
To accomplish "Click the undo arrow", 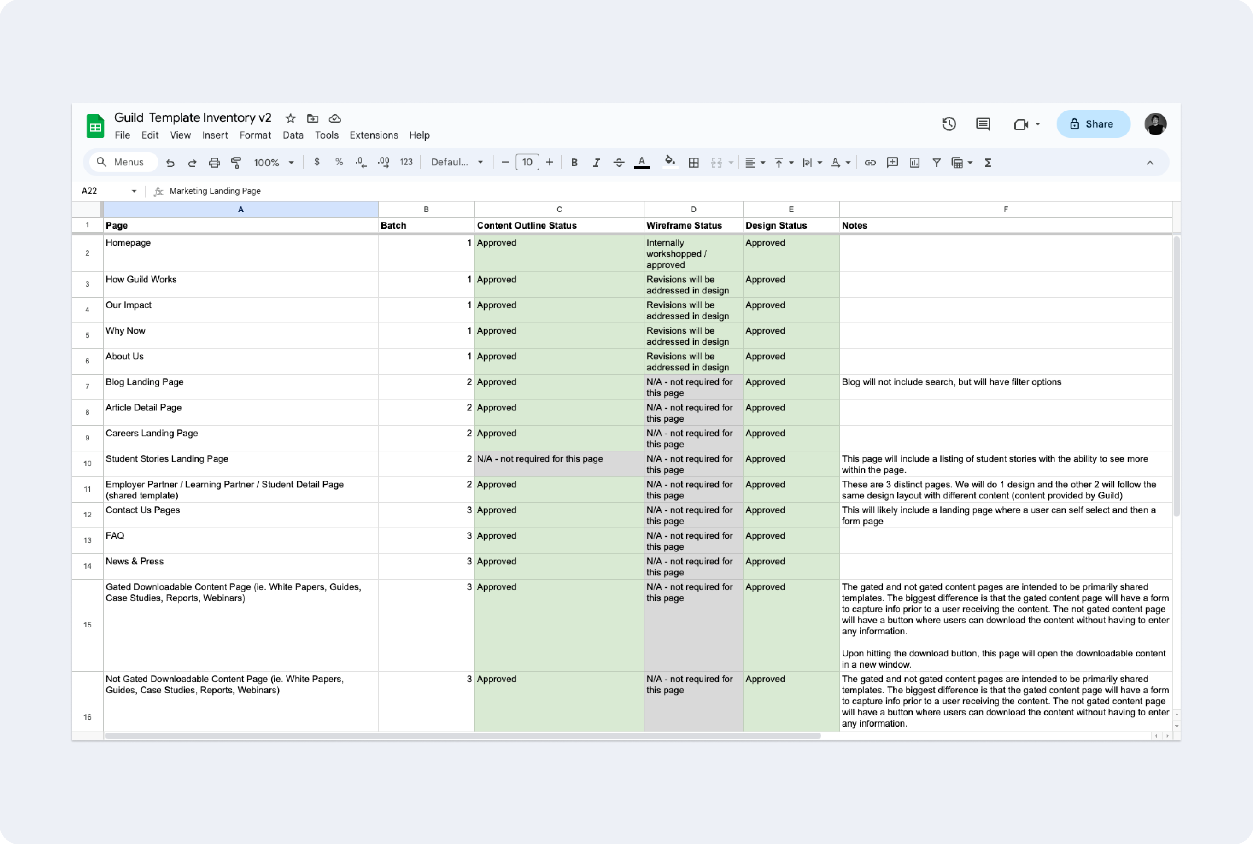I will point(170,163).
